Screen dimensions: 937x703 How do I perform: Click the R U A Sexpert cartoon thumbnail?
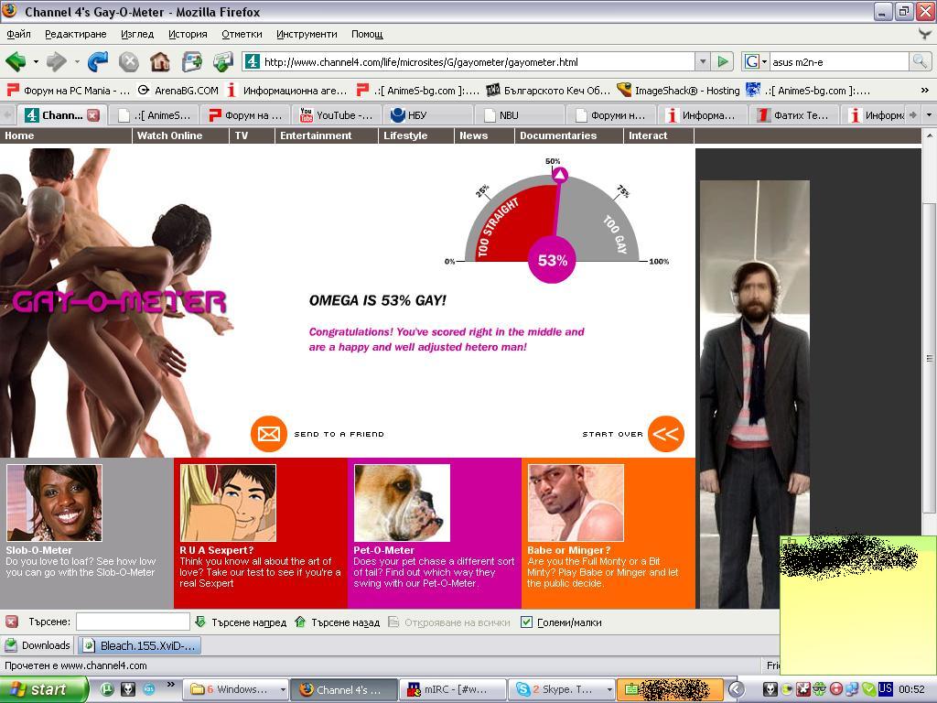coord(228,503)
